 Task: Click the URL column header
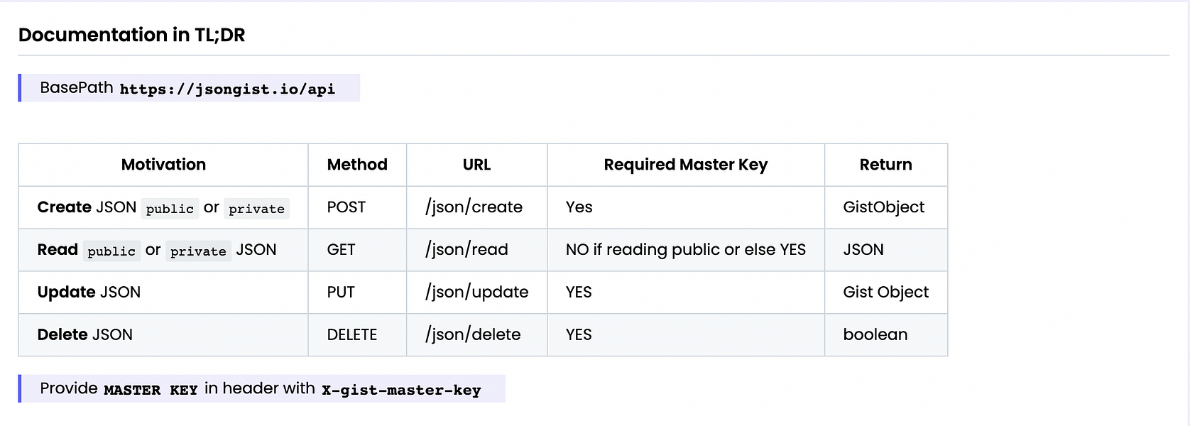click(476, 165)
